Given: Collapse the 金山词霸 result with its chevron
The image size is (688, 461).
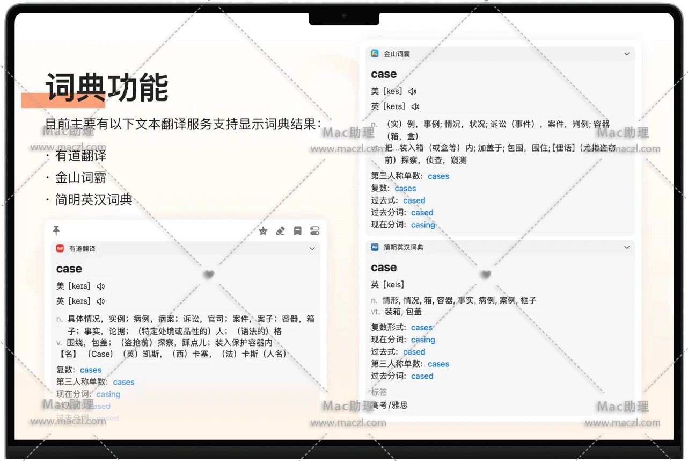Looking at the screenshot, I should tap(627, 54).
